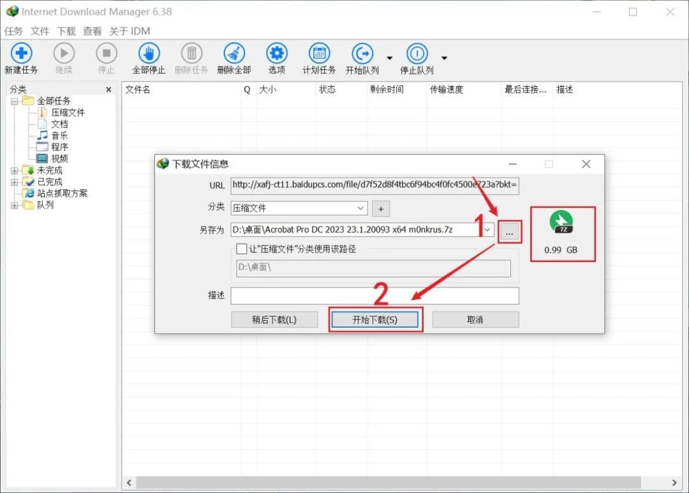
Task: Open the 下载 menu
Action: click(x=66, y=31)
